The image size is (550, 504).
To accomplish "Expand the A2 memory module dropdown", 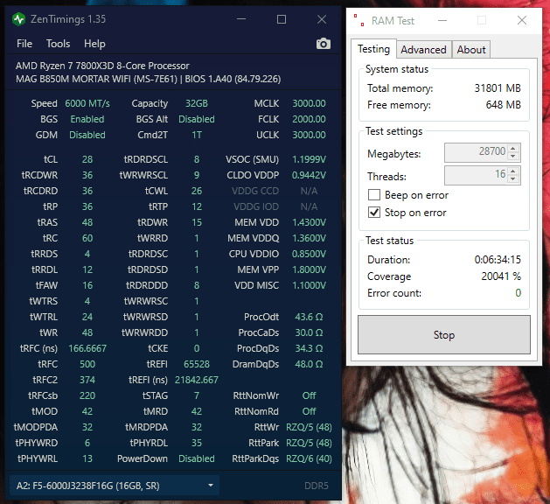I will (115, 486).
